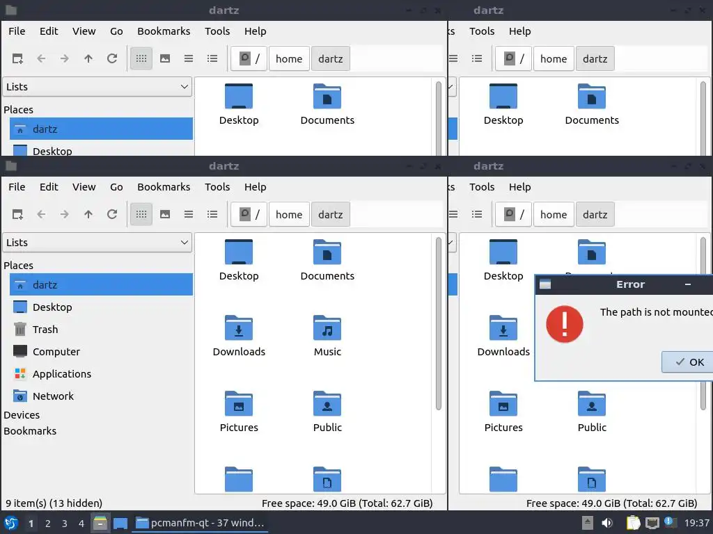Go up a folder in upper-left window
The image size is (713, 534).
pos(88,58)
